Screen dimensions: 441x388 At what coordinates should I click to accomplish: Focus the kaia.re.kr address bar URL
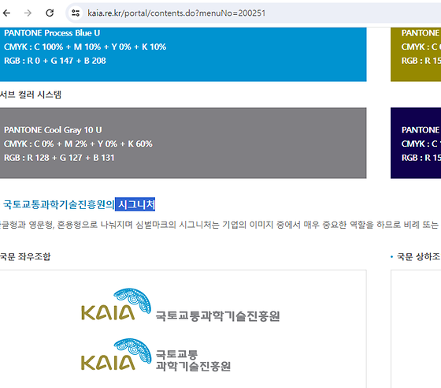click(176, 13)
